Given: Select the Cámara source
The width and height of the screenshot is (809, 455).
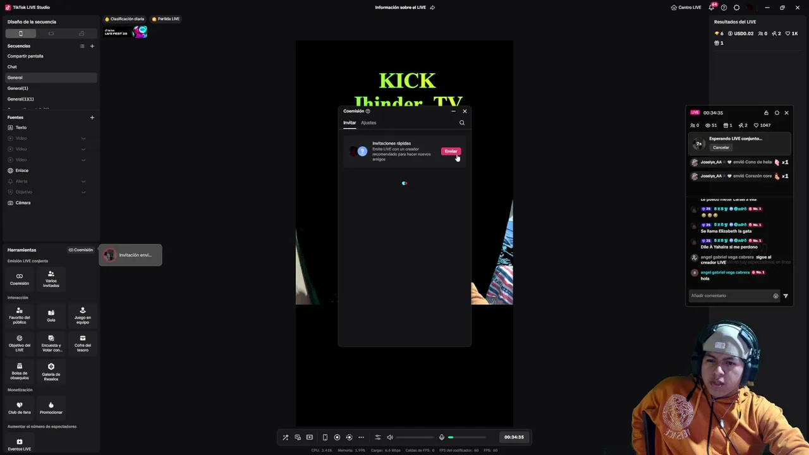Looking at the screenshot, I should (51, 203).
